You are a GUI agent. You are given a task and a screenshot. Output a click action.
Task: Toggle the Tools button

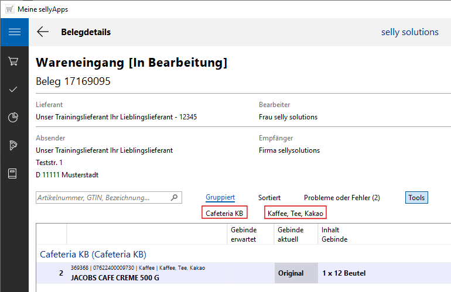[416, 198]
